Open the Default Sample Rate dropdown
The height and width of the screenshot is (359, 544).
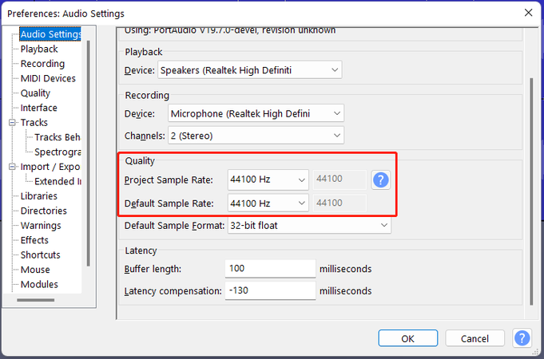[x=268, y=203]
